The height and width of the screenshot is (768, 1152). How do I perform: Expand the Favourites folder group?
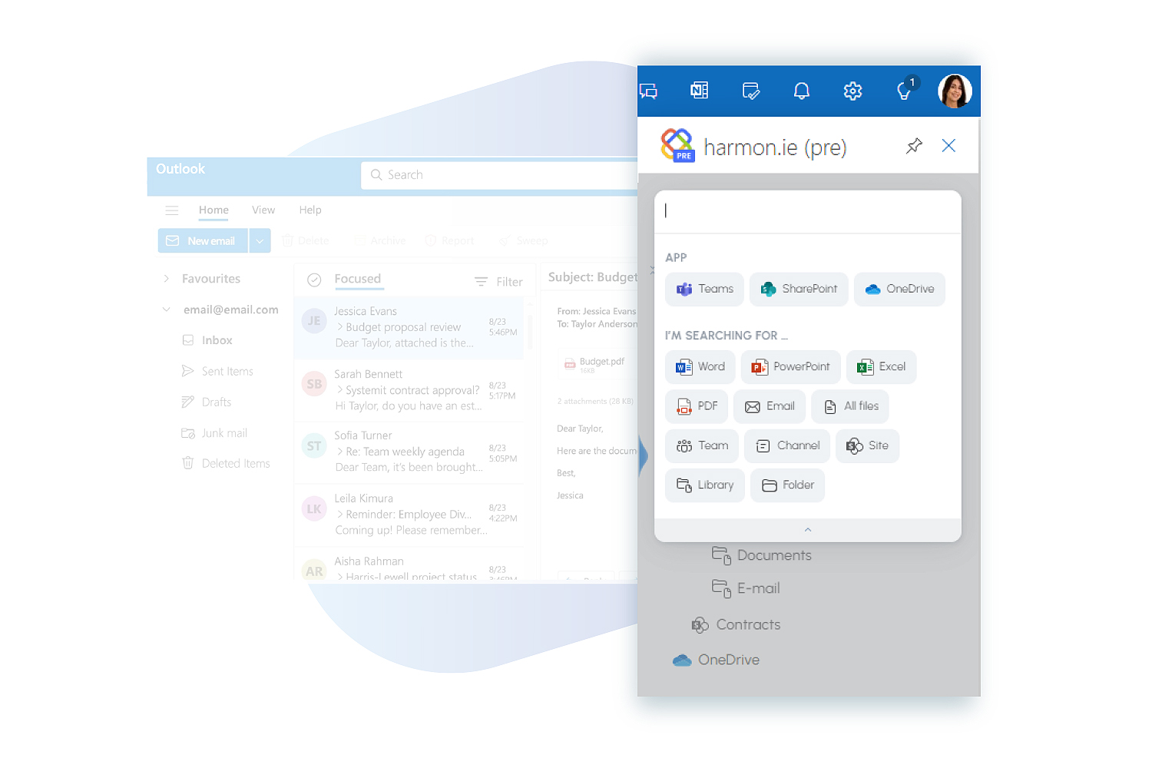(x=167, y=279)
